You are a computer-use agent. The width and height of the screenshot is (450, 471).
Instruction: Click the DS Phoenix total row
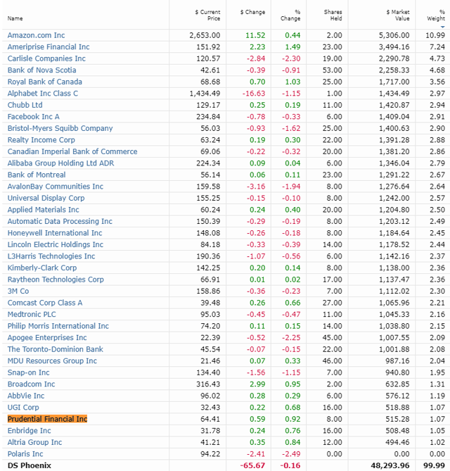30,465
